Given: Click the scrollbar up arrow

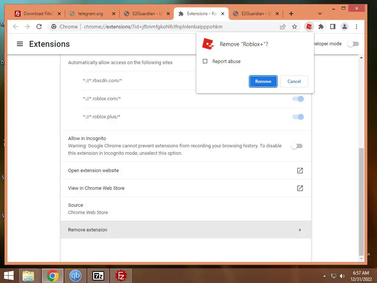Looking at the screenshot, I should click(x=361, y=57).
